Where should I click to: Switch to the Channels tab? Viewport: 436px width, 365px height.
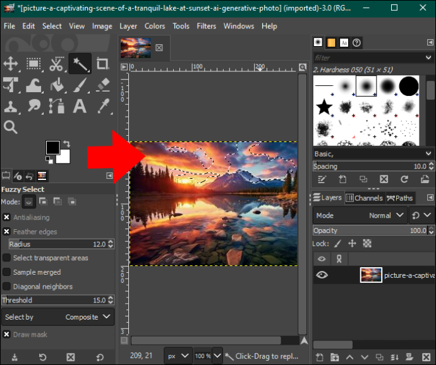pyautogui.click(x=365, y=198)
